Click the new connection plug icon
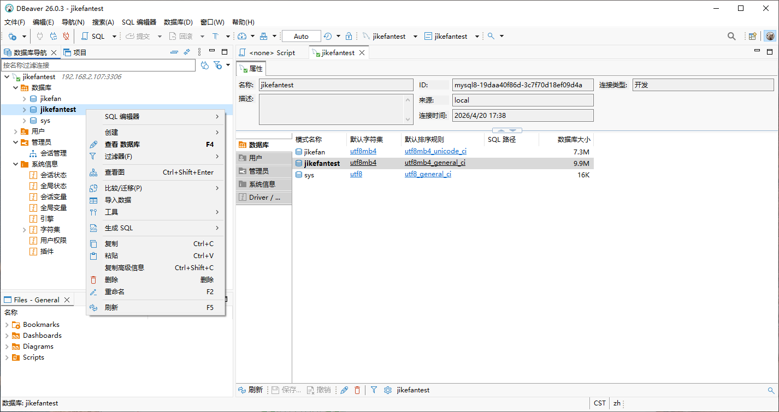This screenshot has height=412, width=779. tap(12, 37)
